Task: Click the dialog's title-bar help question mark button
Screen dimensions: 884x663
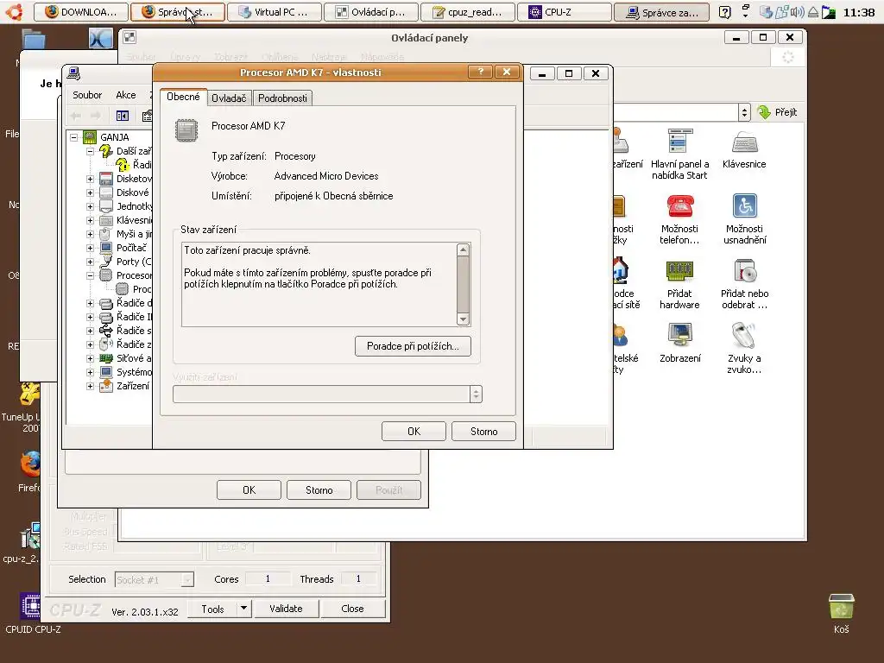Action: (x=480, y=73)
